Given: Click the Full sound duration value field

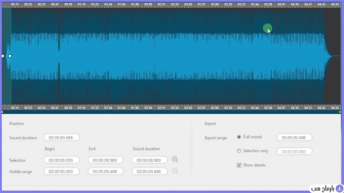Looking at the screenshot, I should [x=294, y=138].
